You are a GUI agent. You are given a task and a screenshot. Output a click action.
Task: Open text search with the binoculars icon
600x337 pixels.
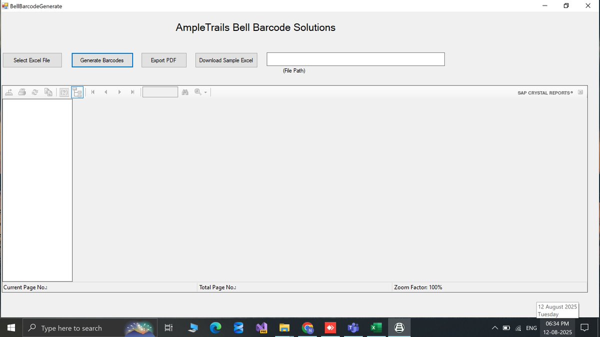[185, 92]
